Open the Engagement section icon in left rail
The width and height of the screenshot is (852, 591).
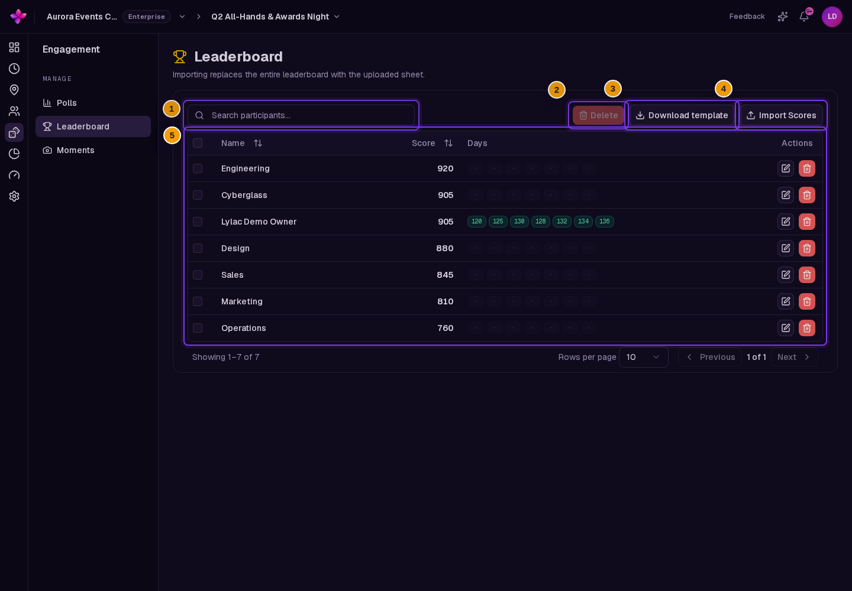click(x=14, y=132)
